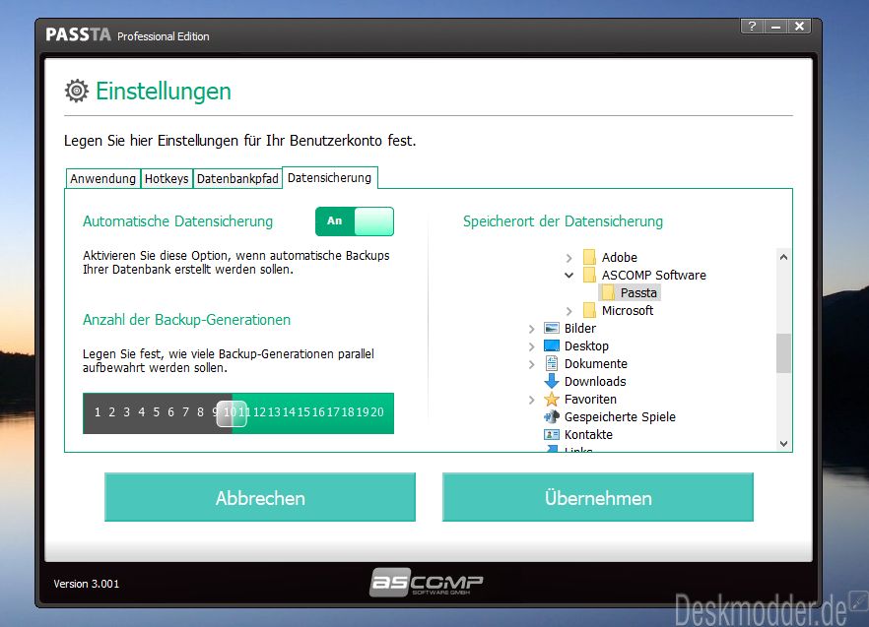Expand the Microsoft folder
Screen dimensions: 869x627
(569, 311)
